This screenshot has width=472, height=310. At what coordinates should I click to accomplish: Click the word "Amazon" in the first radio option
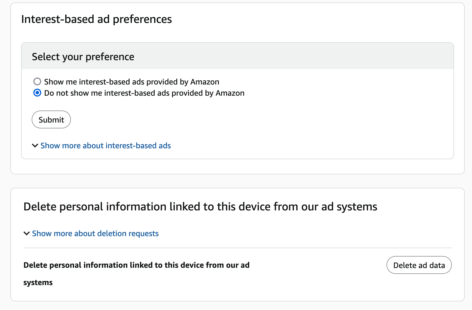[x=205, y=82]
